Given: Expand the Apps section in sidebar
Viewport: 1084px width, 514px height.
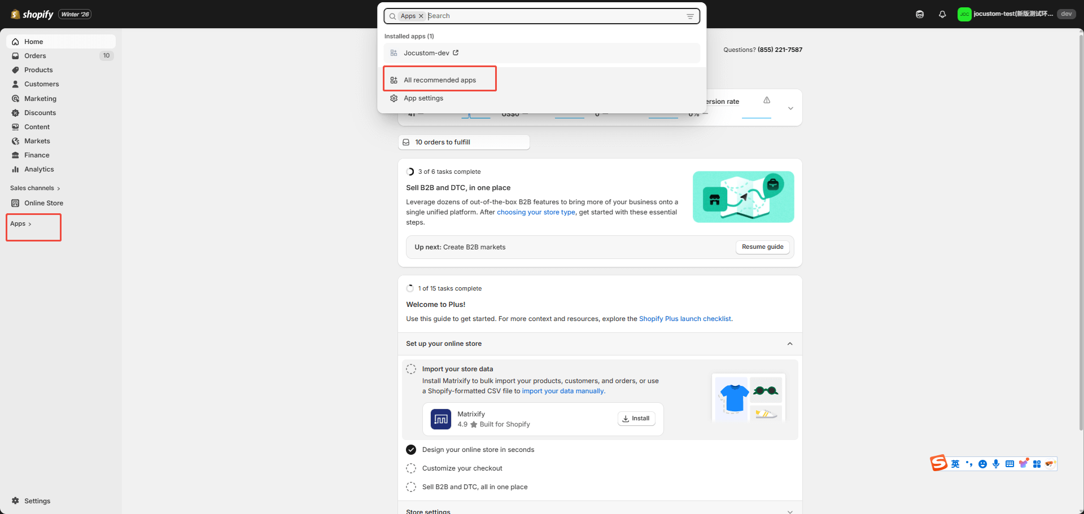Looking at the screenshot, I should point(21,224).
